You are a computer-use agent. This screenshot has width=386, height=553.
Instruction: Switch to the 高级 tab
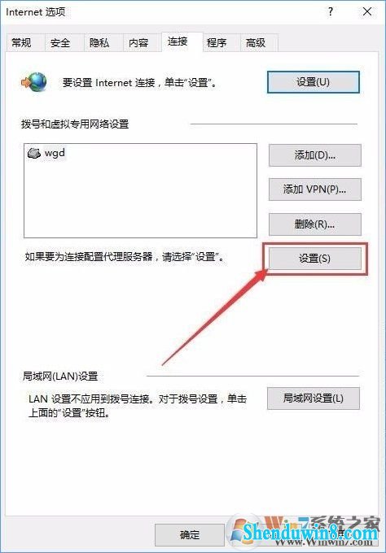256,42
